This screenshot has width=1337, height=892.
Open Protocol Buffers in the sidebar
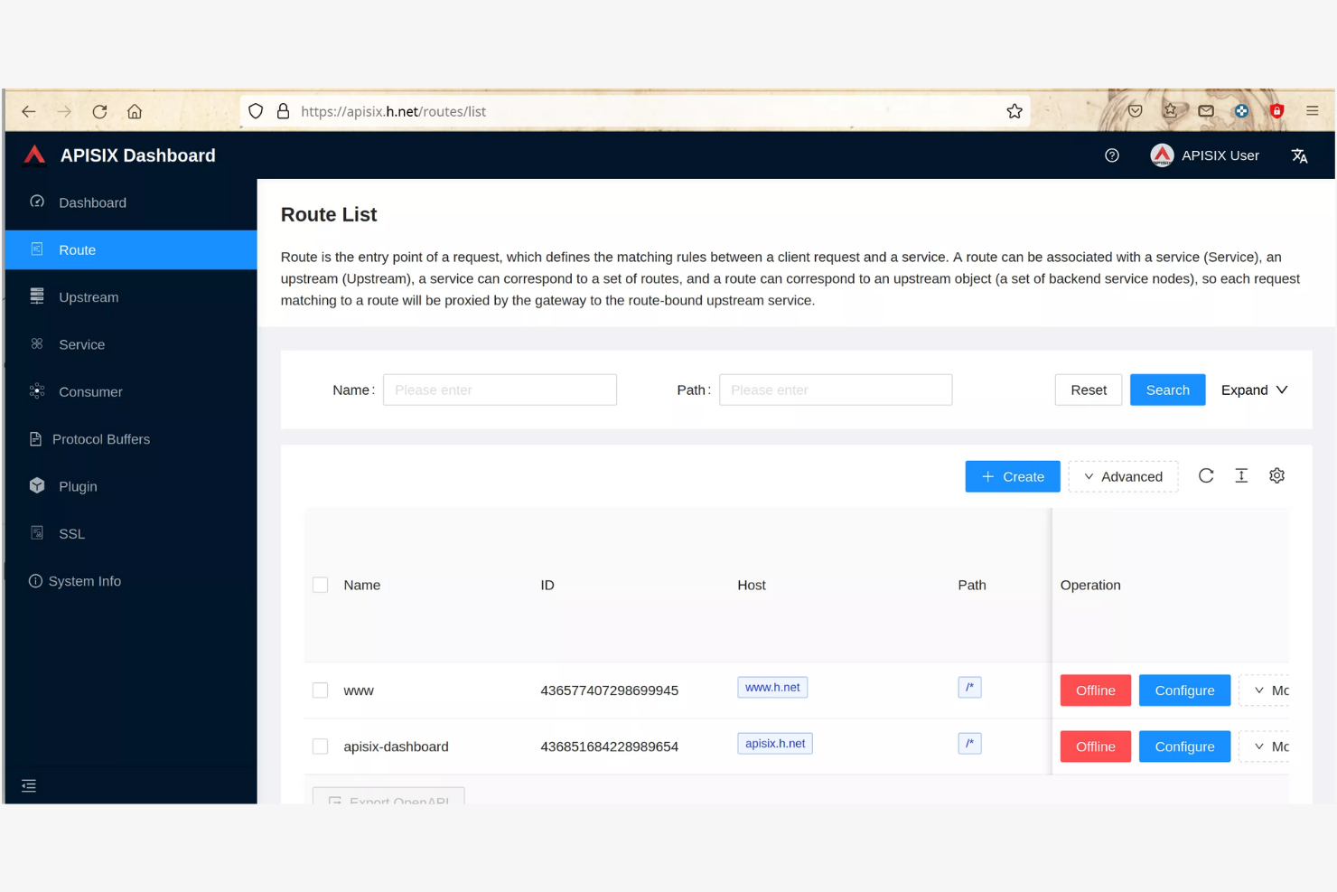click(x=131, y=439)
